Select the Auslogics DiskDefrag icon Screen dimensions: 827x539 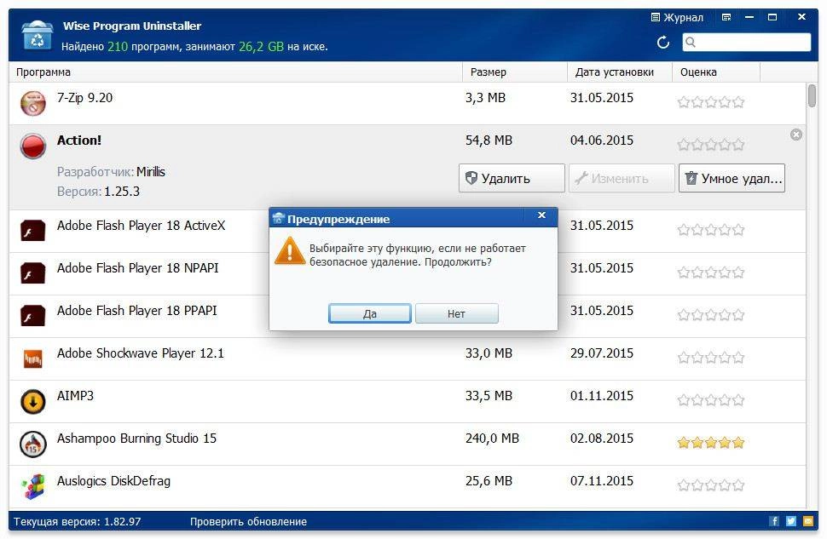coord(32,486)
